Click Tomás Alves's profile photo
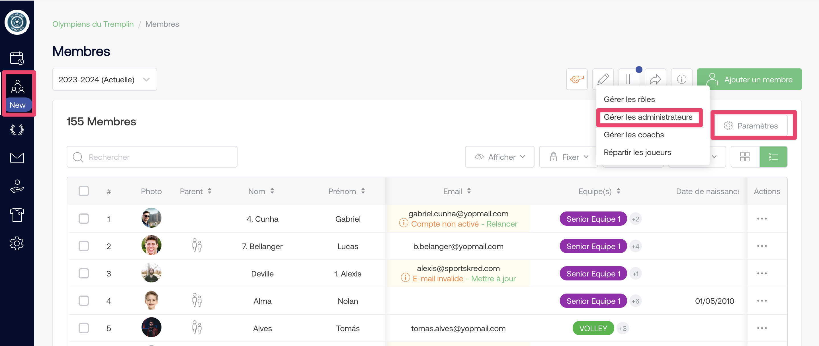The image size is (819, 346). 151,327
